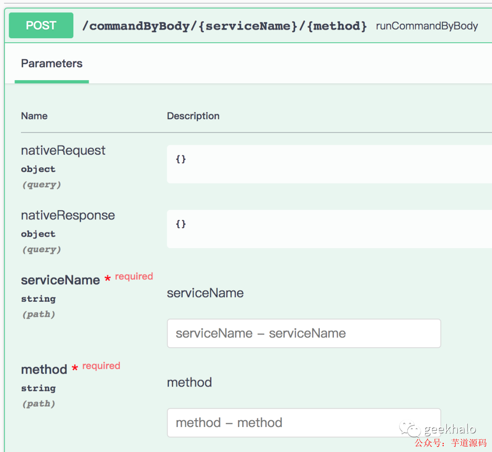Screen dimensions: 492x452
Task: Focus the method – method input field
Action: click(304, 422)
